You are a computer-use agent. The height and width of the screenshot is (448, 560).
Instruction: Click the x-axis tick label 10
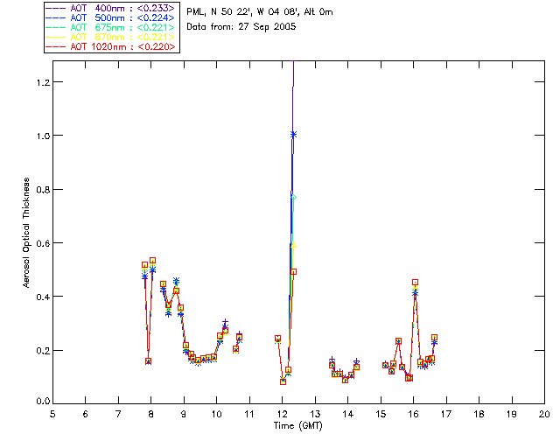(x=216, y=414)
